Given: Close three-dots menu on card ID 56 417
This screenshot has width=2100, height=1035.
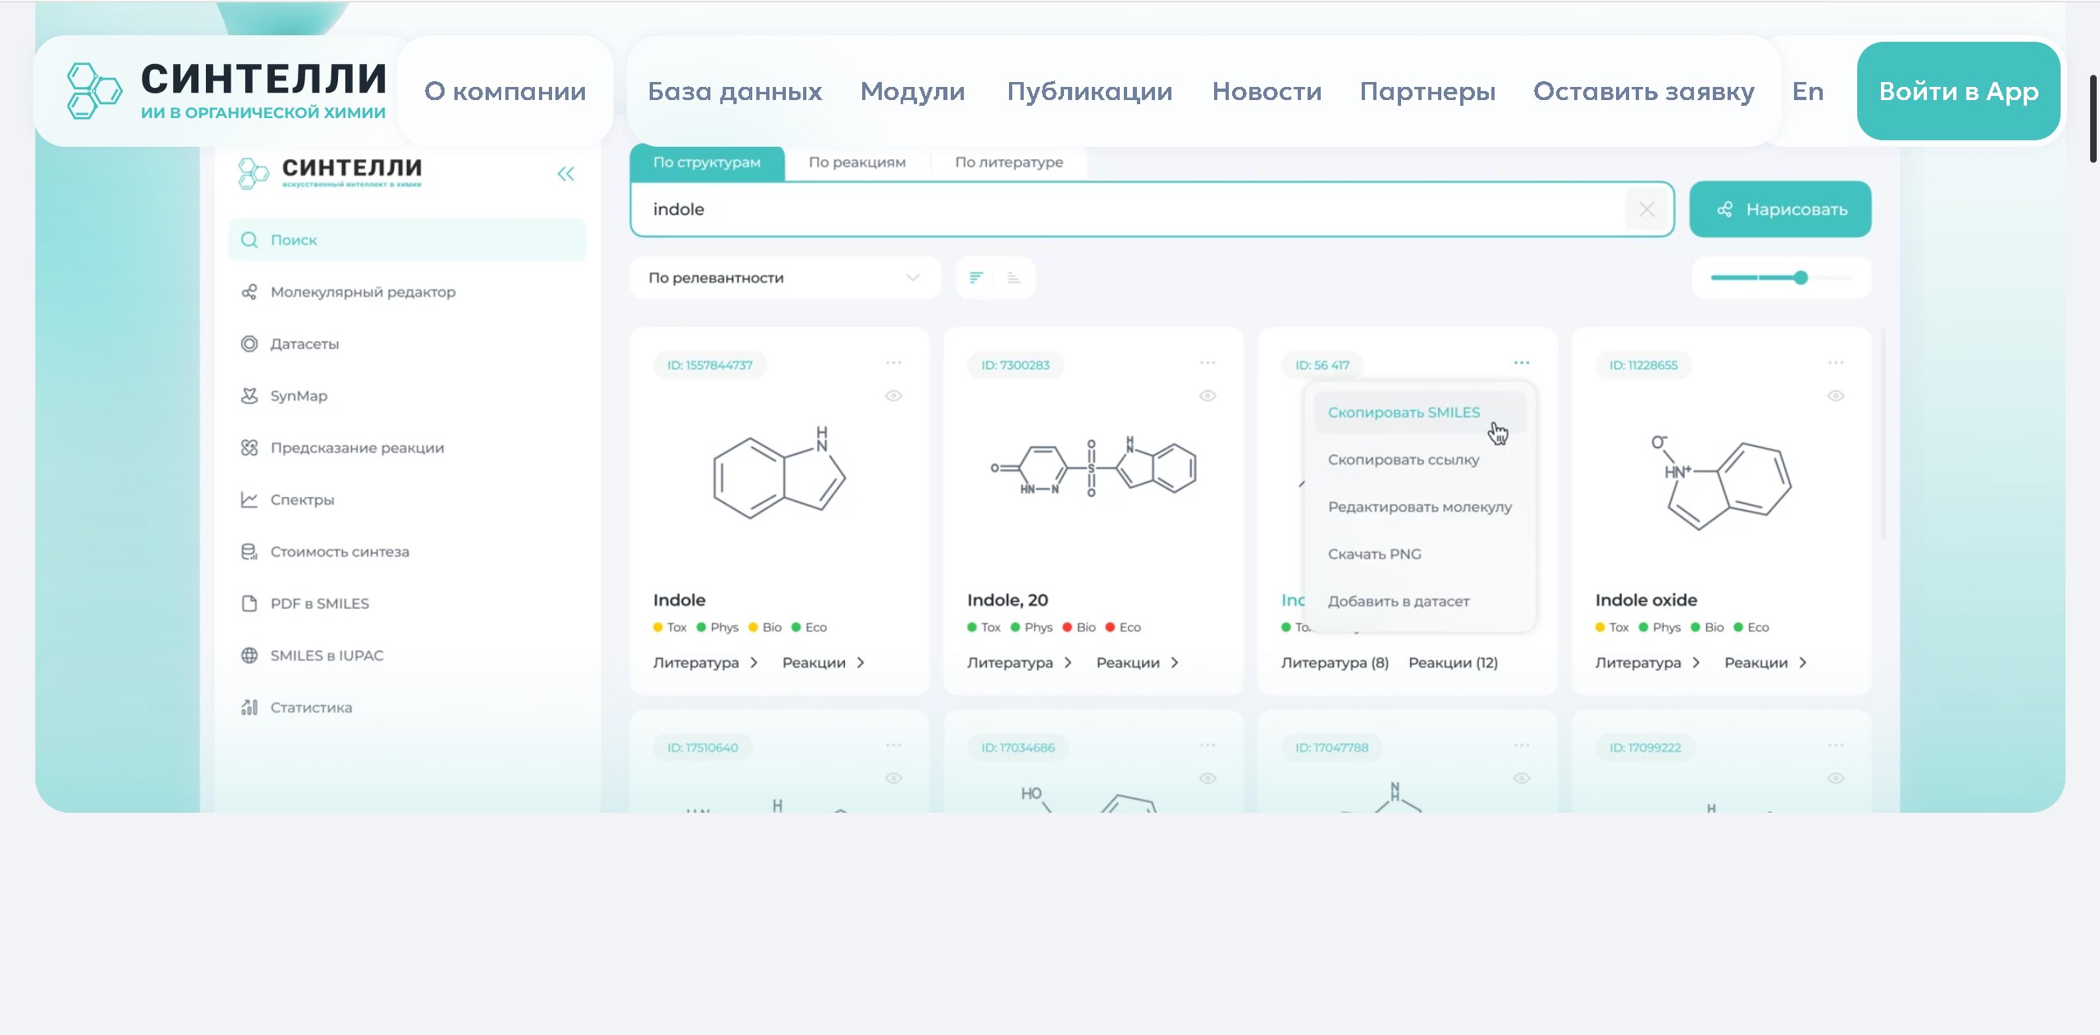Looking at the screenshot, I should click(1522, 362).
